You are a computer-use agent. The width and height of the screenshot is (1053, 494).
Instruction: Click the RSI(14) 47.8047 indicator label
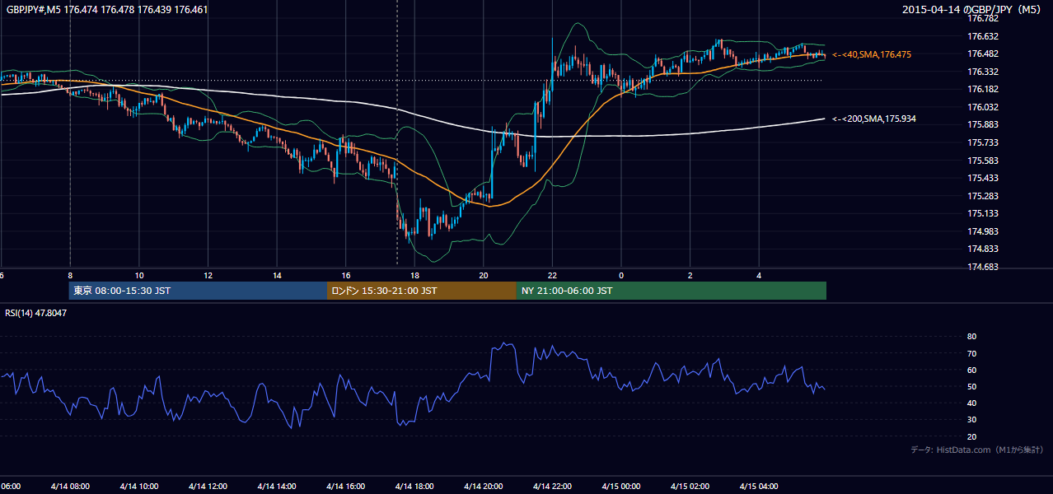click(x=36, y=313)
